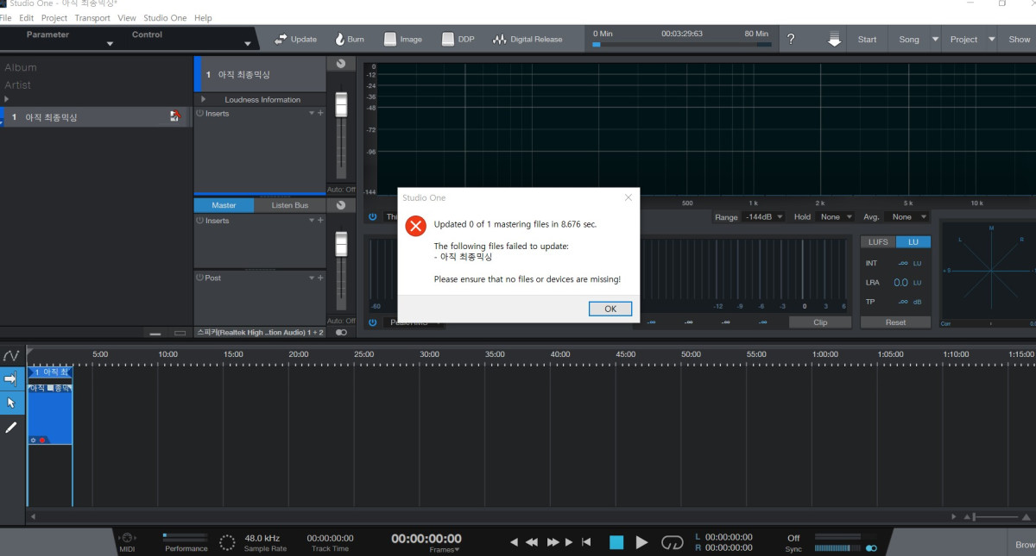The height and width of the screenshot is (556, 1036).
Task: Click OK in the error dialog
Action: pos(610,309)
